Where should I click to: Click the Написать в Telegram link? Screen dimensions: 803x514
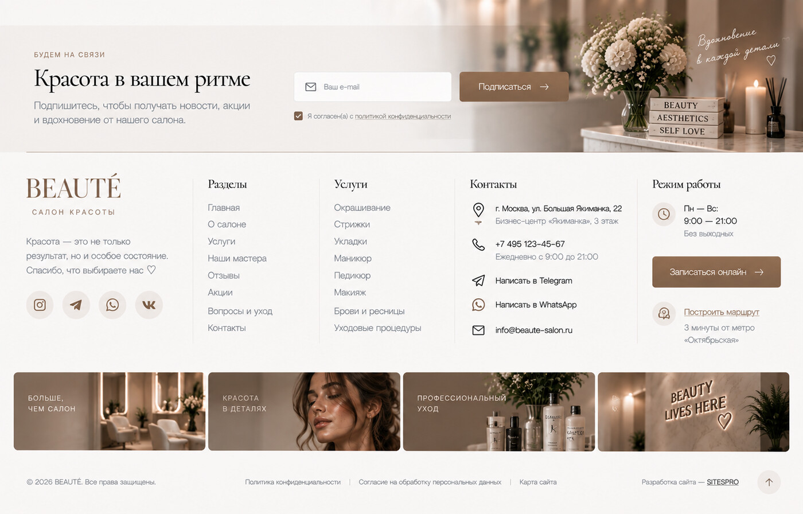533,281
